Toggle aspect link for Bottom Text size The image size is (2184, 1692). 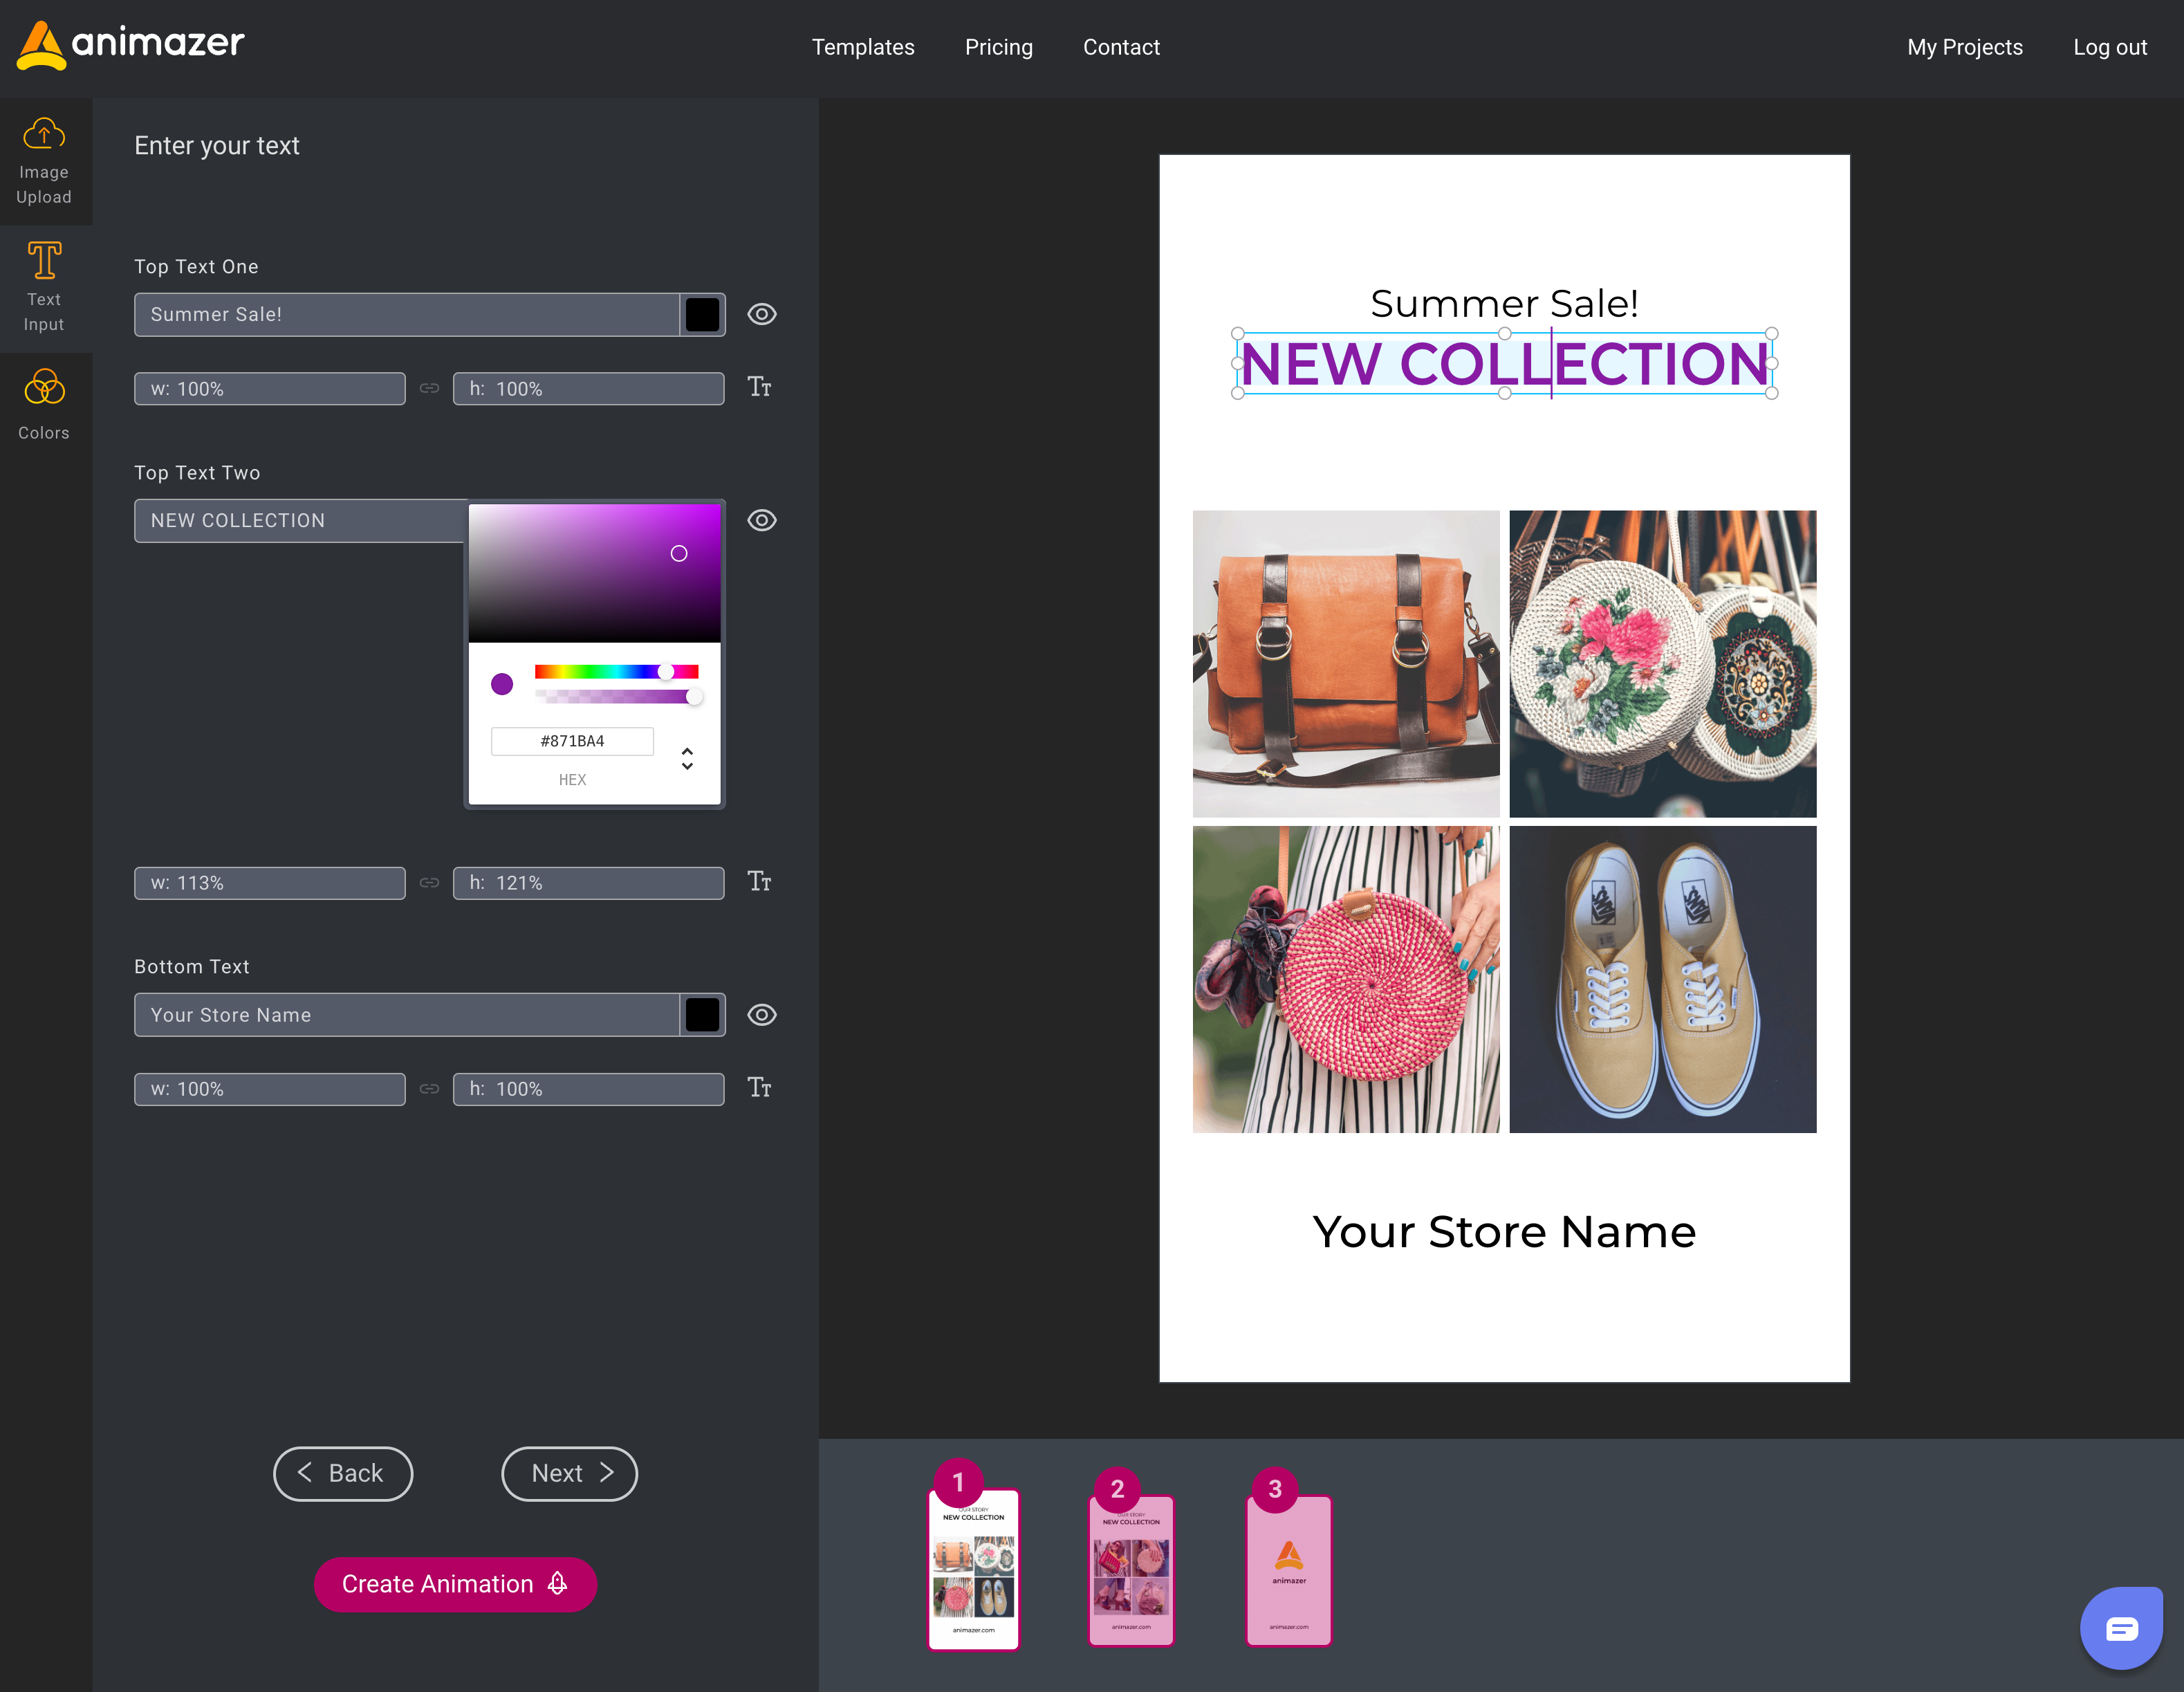[x=429, y=1088]
